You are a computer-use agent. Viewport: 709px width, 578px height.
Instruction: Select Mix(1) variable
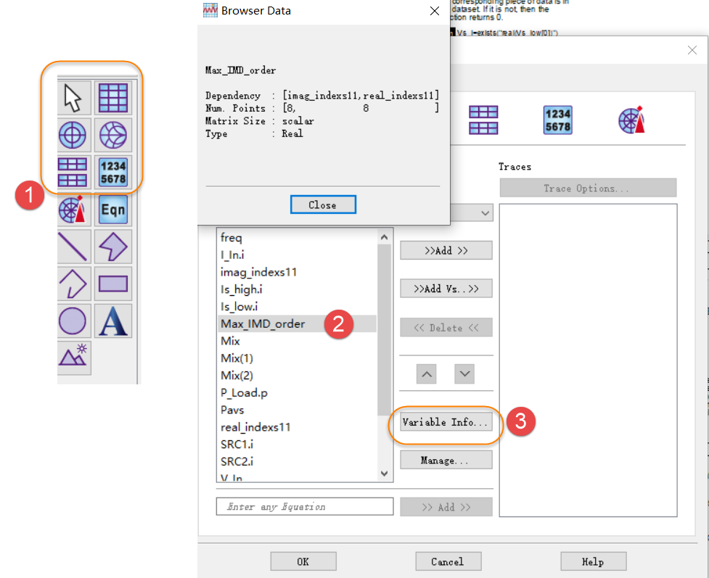pyautogui.click(x=297, y=358)
